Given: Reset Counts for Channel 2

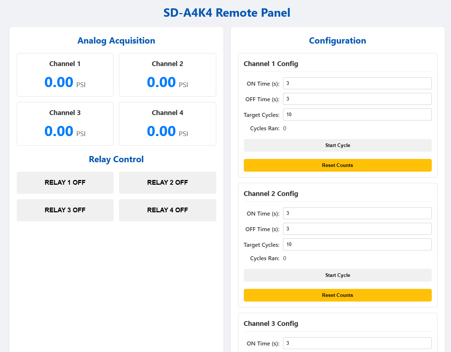Looking at the screenshot, I should (x=337, y=295).
